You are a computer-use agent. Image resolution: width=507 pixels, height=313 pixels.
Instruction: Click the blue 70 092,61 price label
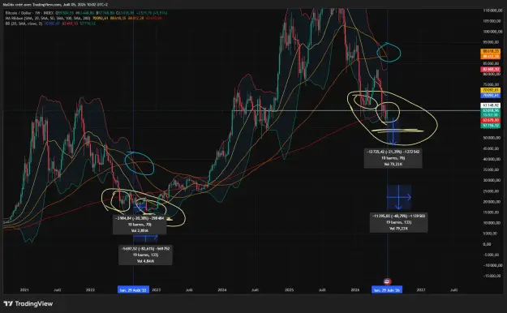(491, 96)
